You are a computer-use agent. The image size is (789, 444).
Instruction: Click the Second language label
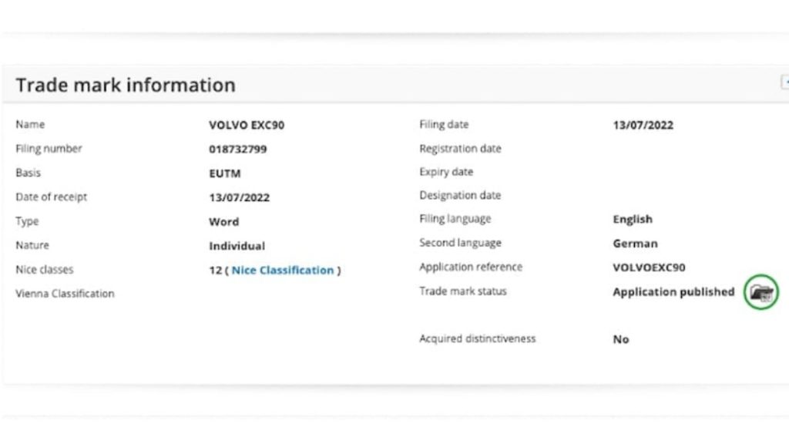point(461,243)
